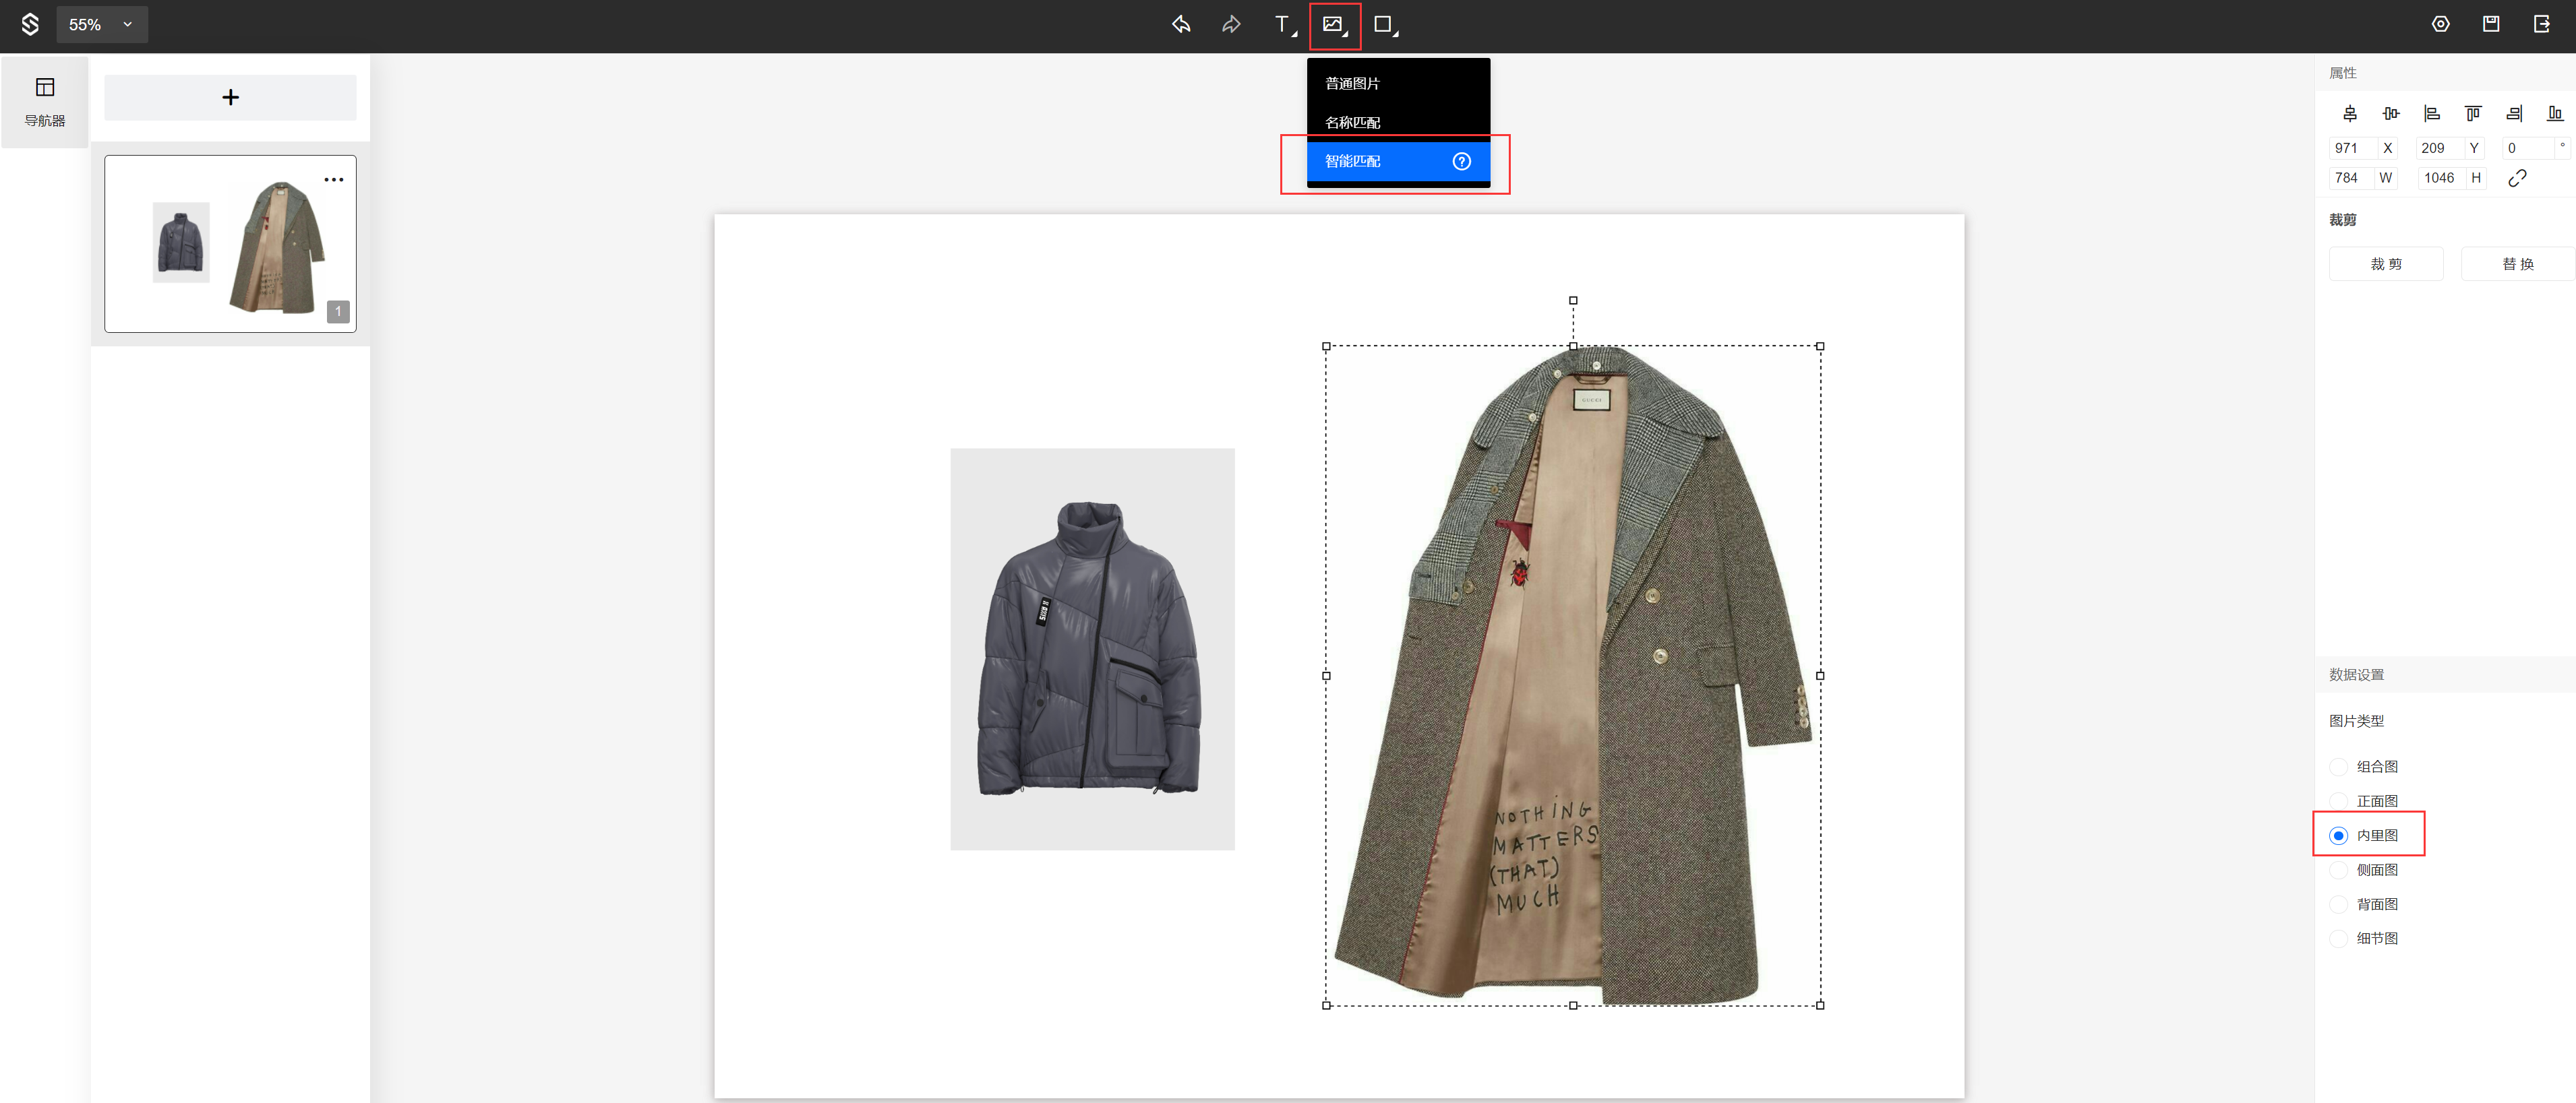Image resolution: width=2576 pixels, height=1103 pixels.
Task: Click the 替换 replace button
Action: click(x=2517, y=265)
